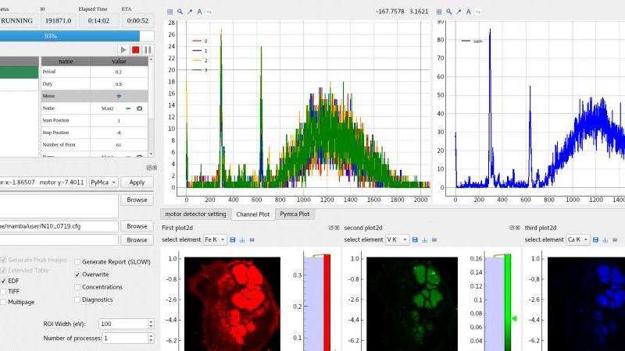Switch to motor detector setting tab
The height and width of the screenshot is (351, 625).
point(195,214)
